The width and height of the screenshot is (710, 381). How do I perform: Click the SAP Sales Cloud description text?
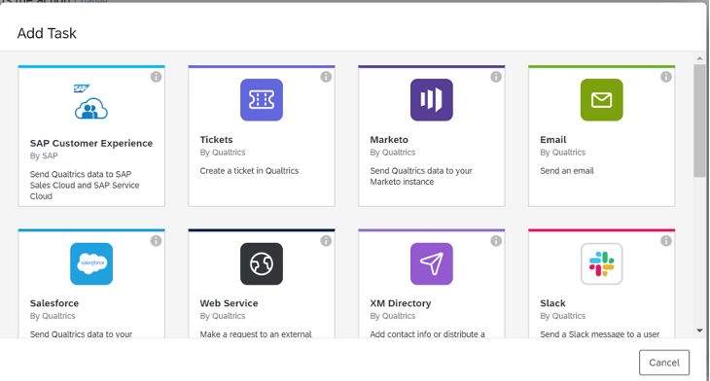[85, 185]
